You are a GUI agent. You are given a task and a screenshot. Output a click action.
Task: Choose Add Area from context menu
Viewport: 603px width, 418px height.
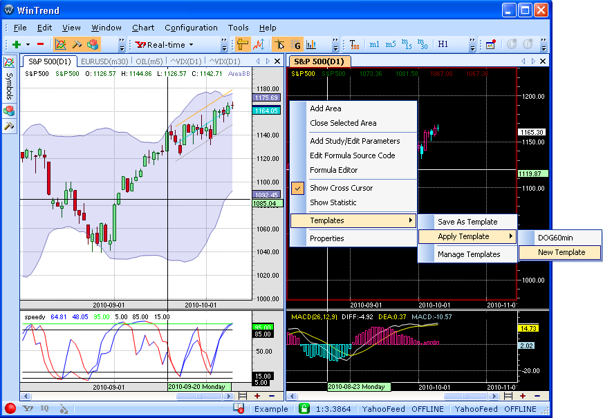[x=325, y=108]
